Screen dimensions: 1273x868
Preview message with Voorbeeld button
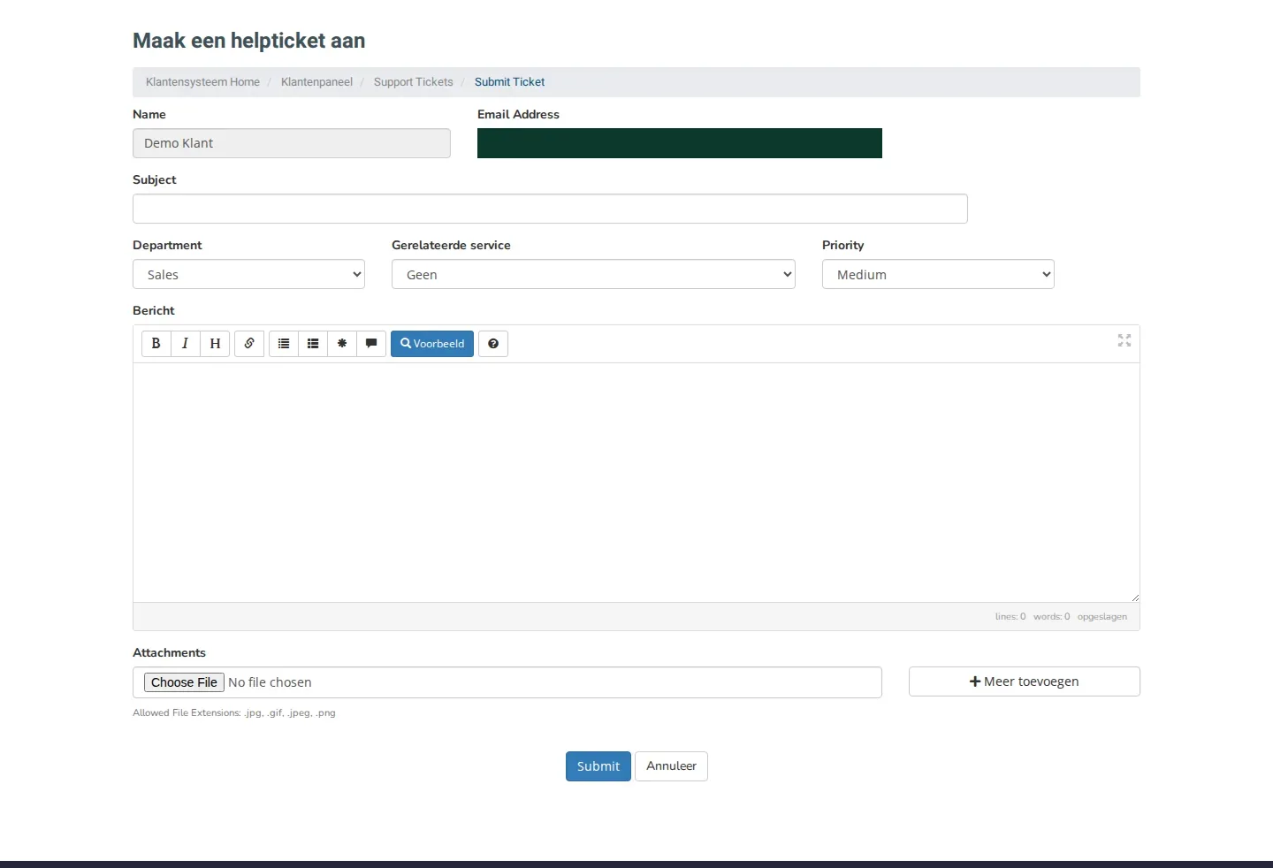[432, 344]
